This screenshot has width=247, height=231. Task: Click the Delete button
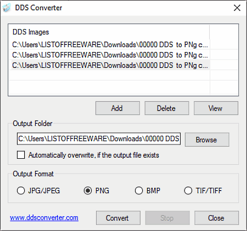pos(167,108)
